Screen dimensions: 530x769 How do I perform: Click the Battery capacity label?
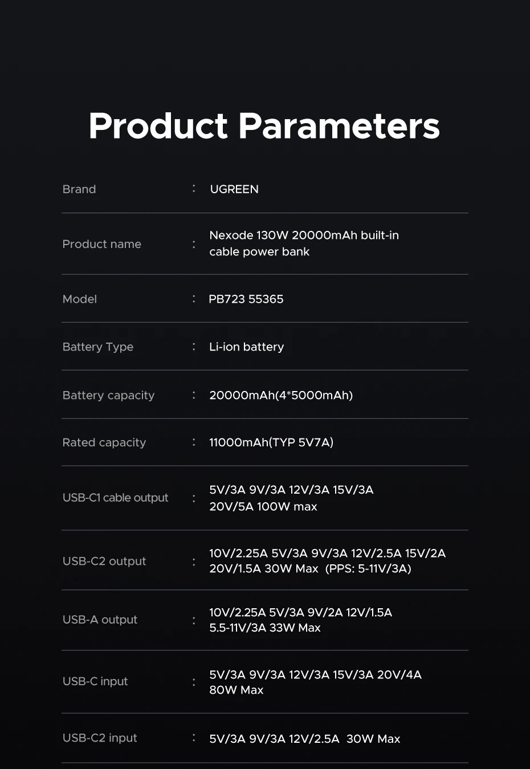pyautogui.click(x=108, y=396)
